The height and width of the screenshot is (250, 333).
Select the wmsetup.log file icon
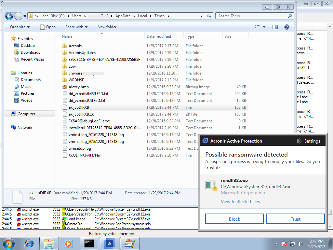[x=65, y=148]
